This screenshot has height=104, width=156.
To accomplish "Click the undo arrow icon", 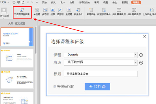I will (x=28, y=2).
